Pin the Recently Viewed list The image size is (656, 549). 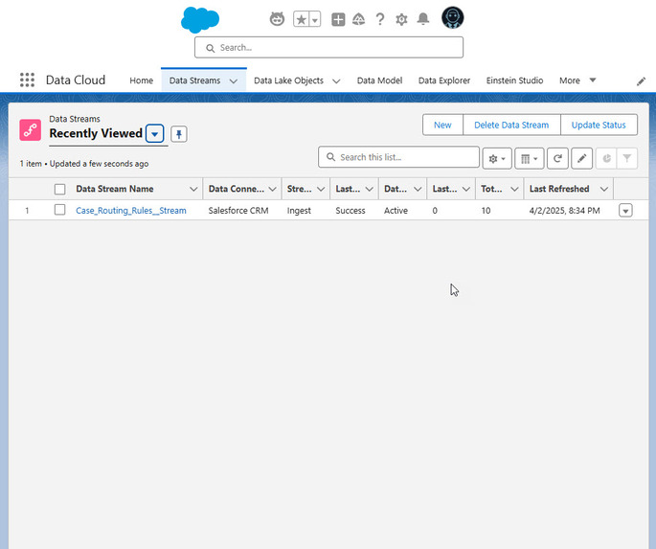pyautogui.click(x=179, y=134)
